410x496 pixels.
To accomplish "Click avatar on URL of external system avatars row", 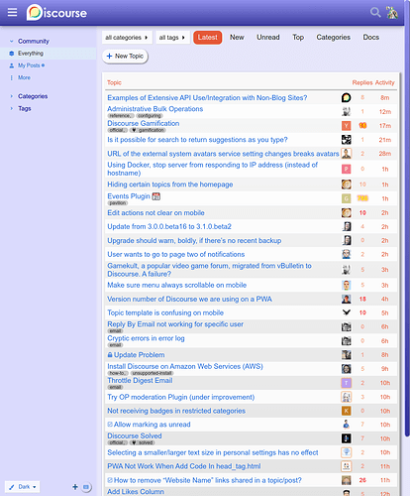I will coord(346,154).
